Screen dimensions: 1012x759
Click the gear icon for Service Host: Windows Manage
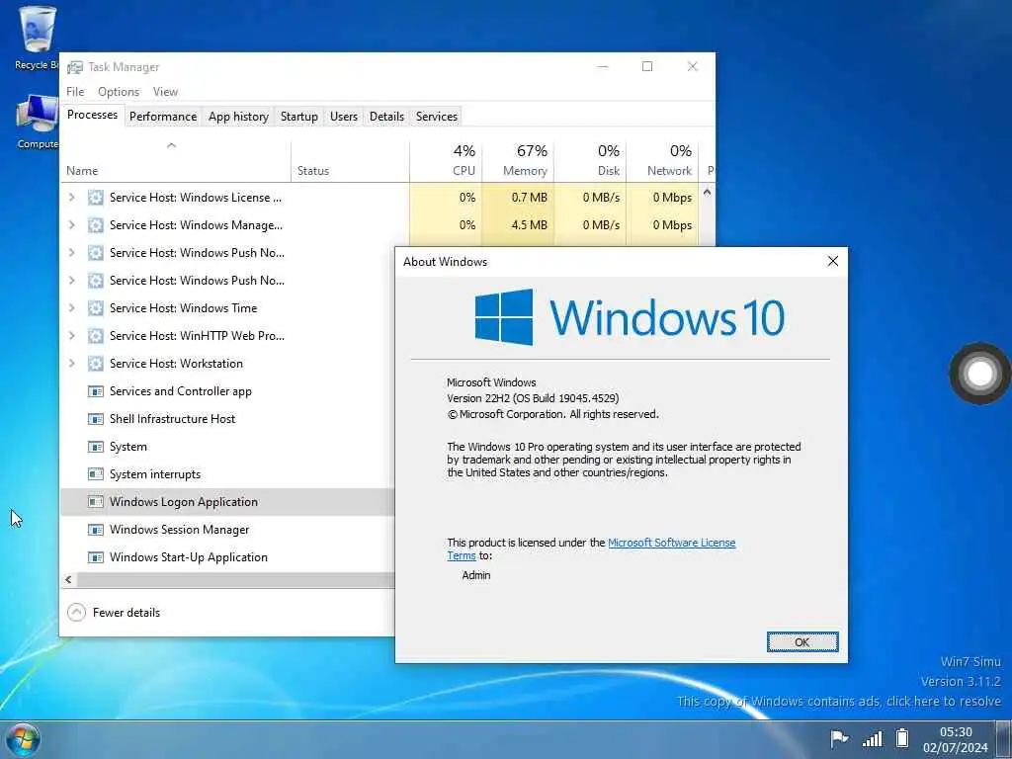(x=96, y=225)
